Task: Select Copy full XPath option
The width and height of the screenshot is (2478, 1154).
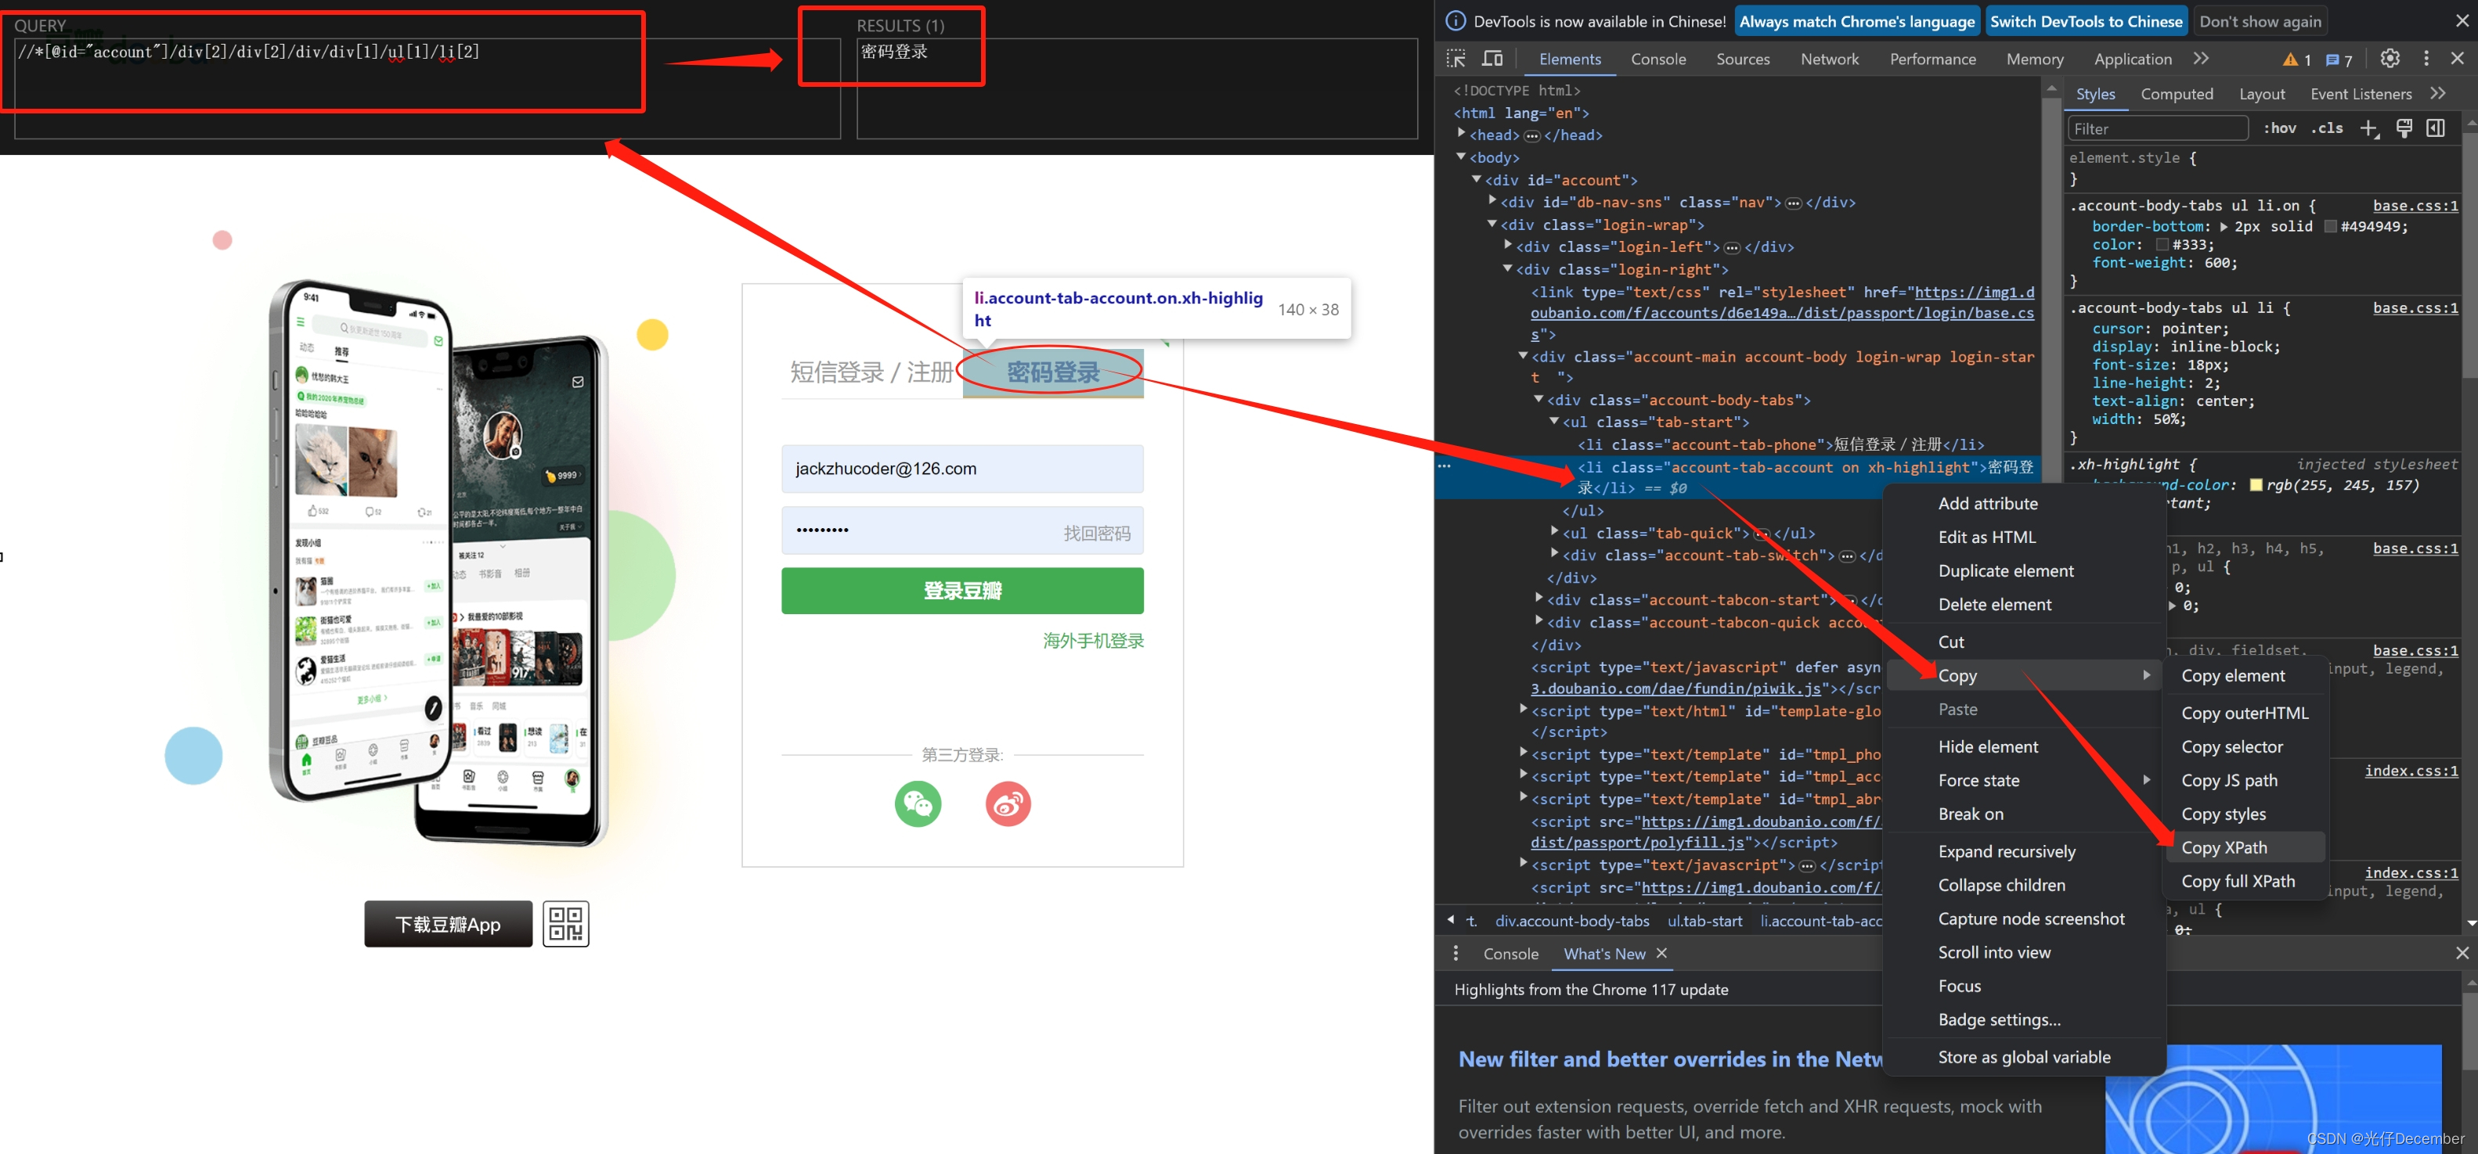Action: click(2236, 881)
